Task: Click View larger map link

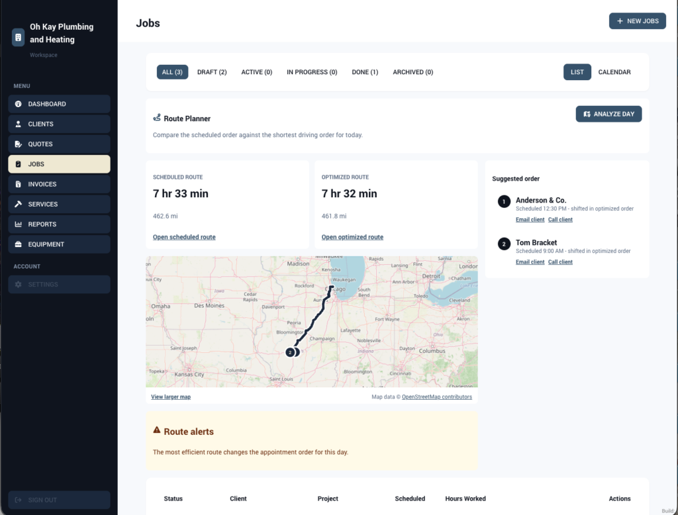Action: click(x=171, y=397)
